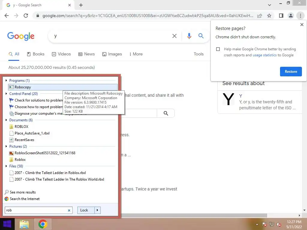This screenshot has height=230, width=307.
Task: Start voice search with microphone icon
Action: click(x=189, y=36)
